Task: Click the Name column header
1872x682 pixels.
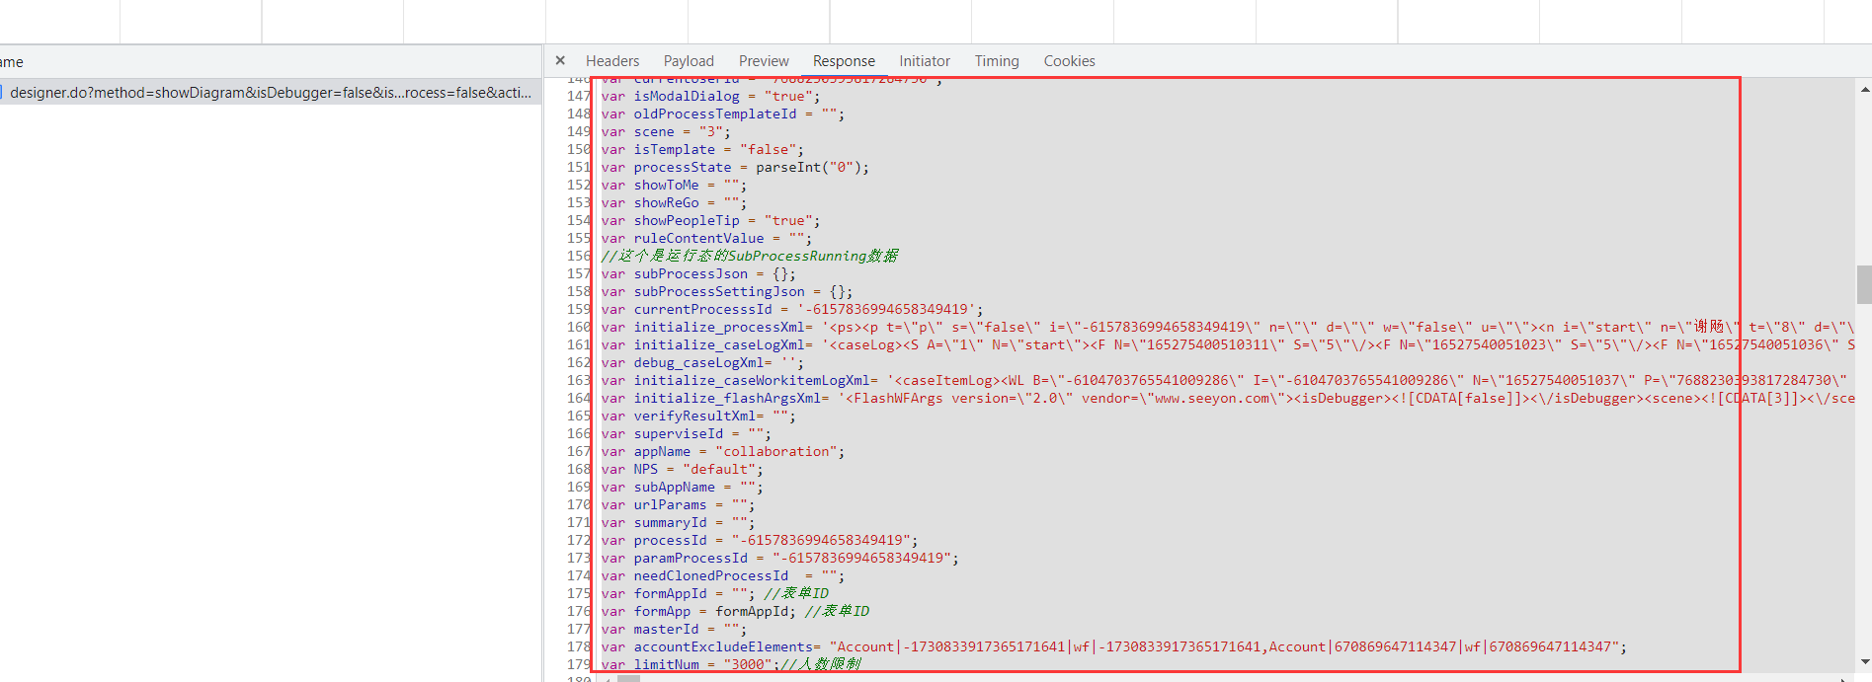Action: pyautogui.click(x=12, y=62)
